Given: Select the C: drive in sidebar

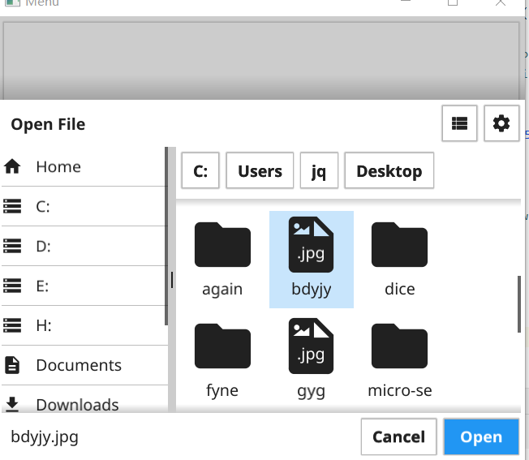Looking at the screenshot, I should [43, 206].
